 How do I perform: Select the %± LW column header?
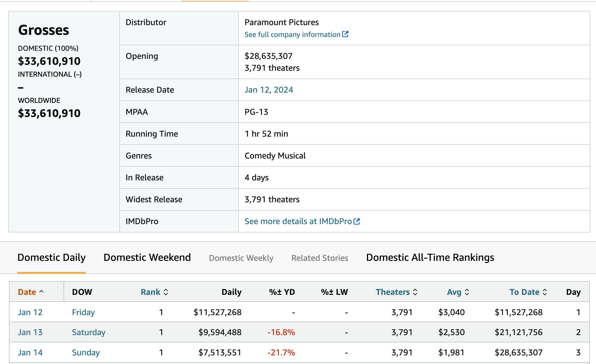[x=334, y=292]
